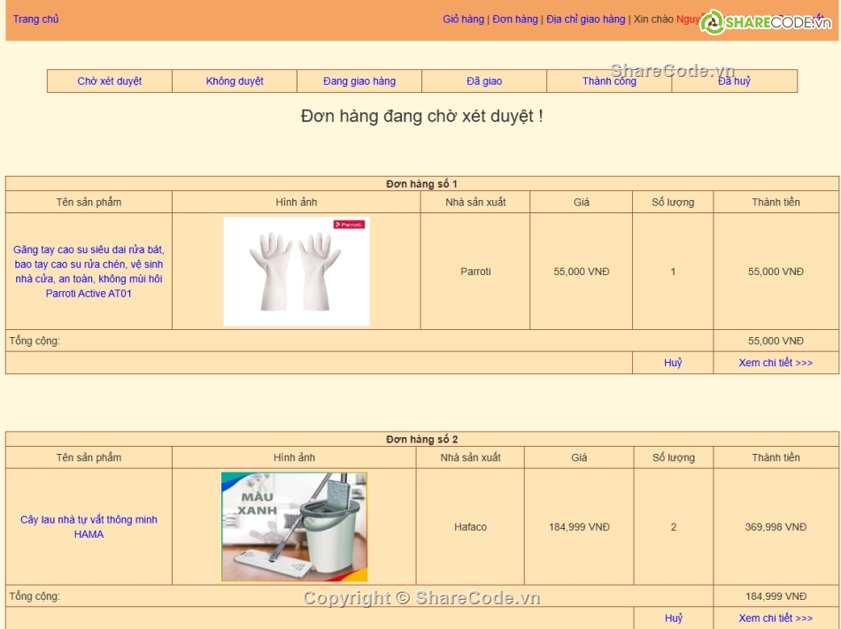
Task: Click the mop and bucket product image
Action: pos(295,526)
